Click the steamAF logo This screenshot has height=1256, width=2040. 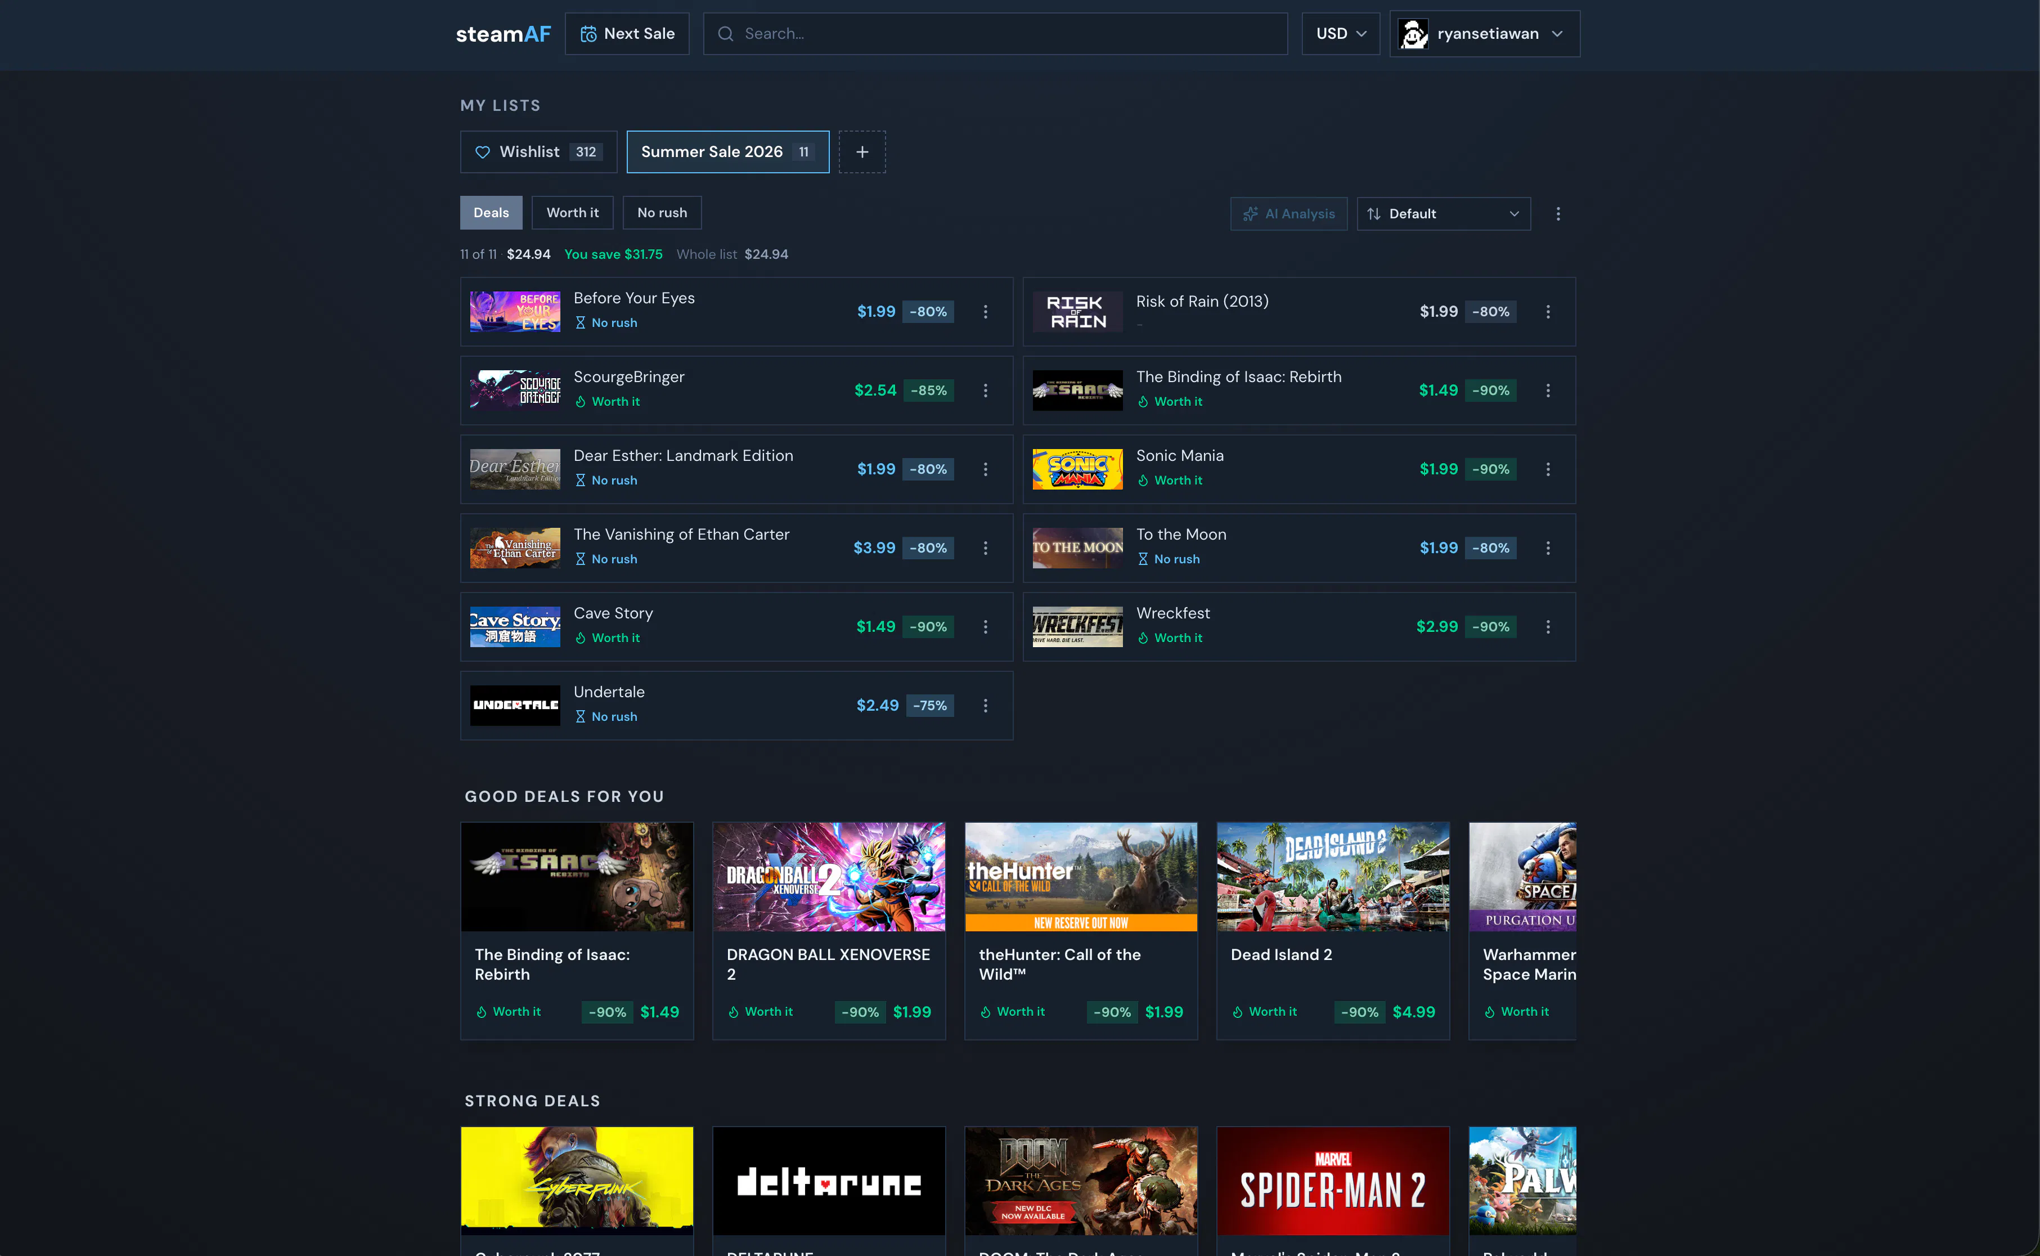pyautogui.click(x=503, y=34)
